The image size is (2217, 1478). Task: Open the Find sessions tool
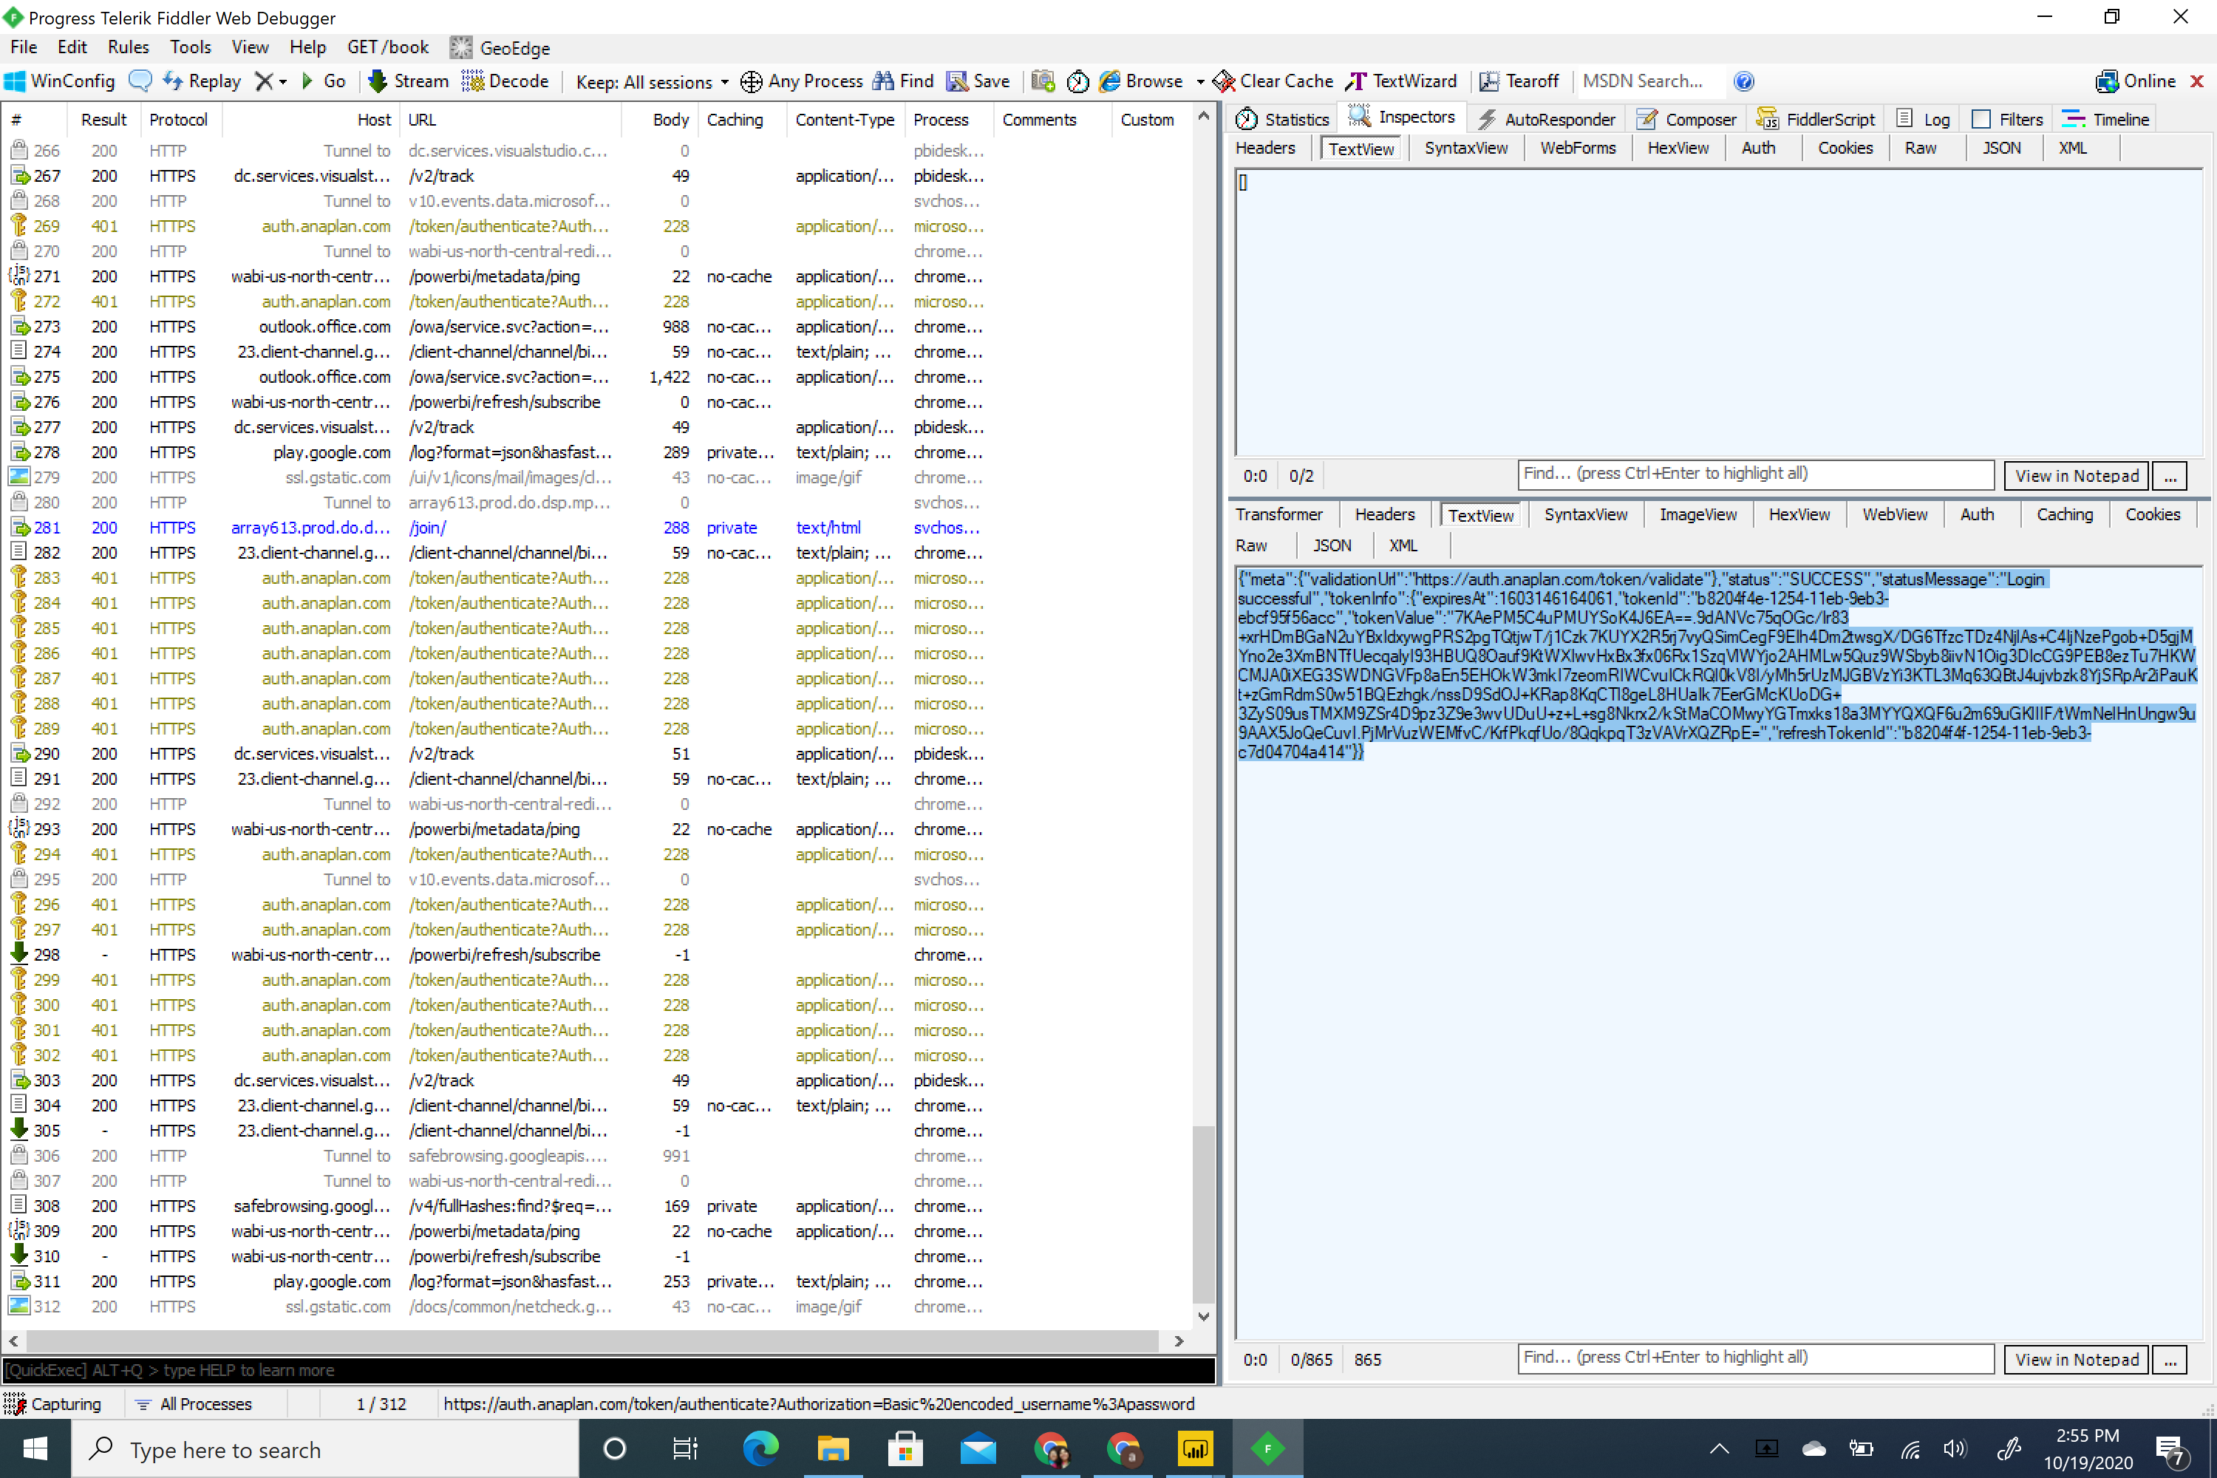point(903,81)
